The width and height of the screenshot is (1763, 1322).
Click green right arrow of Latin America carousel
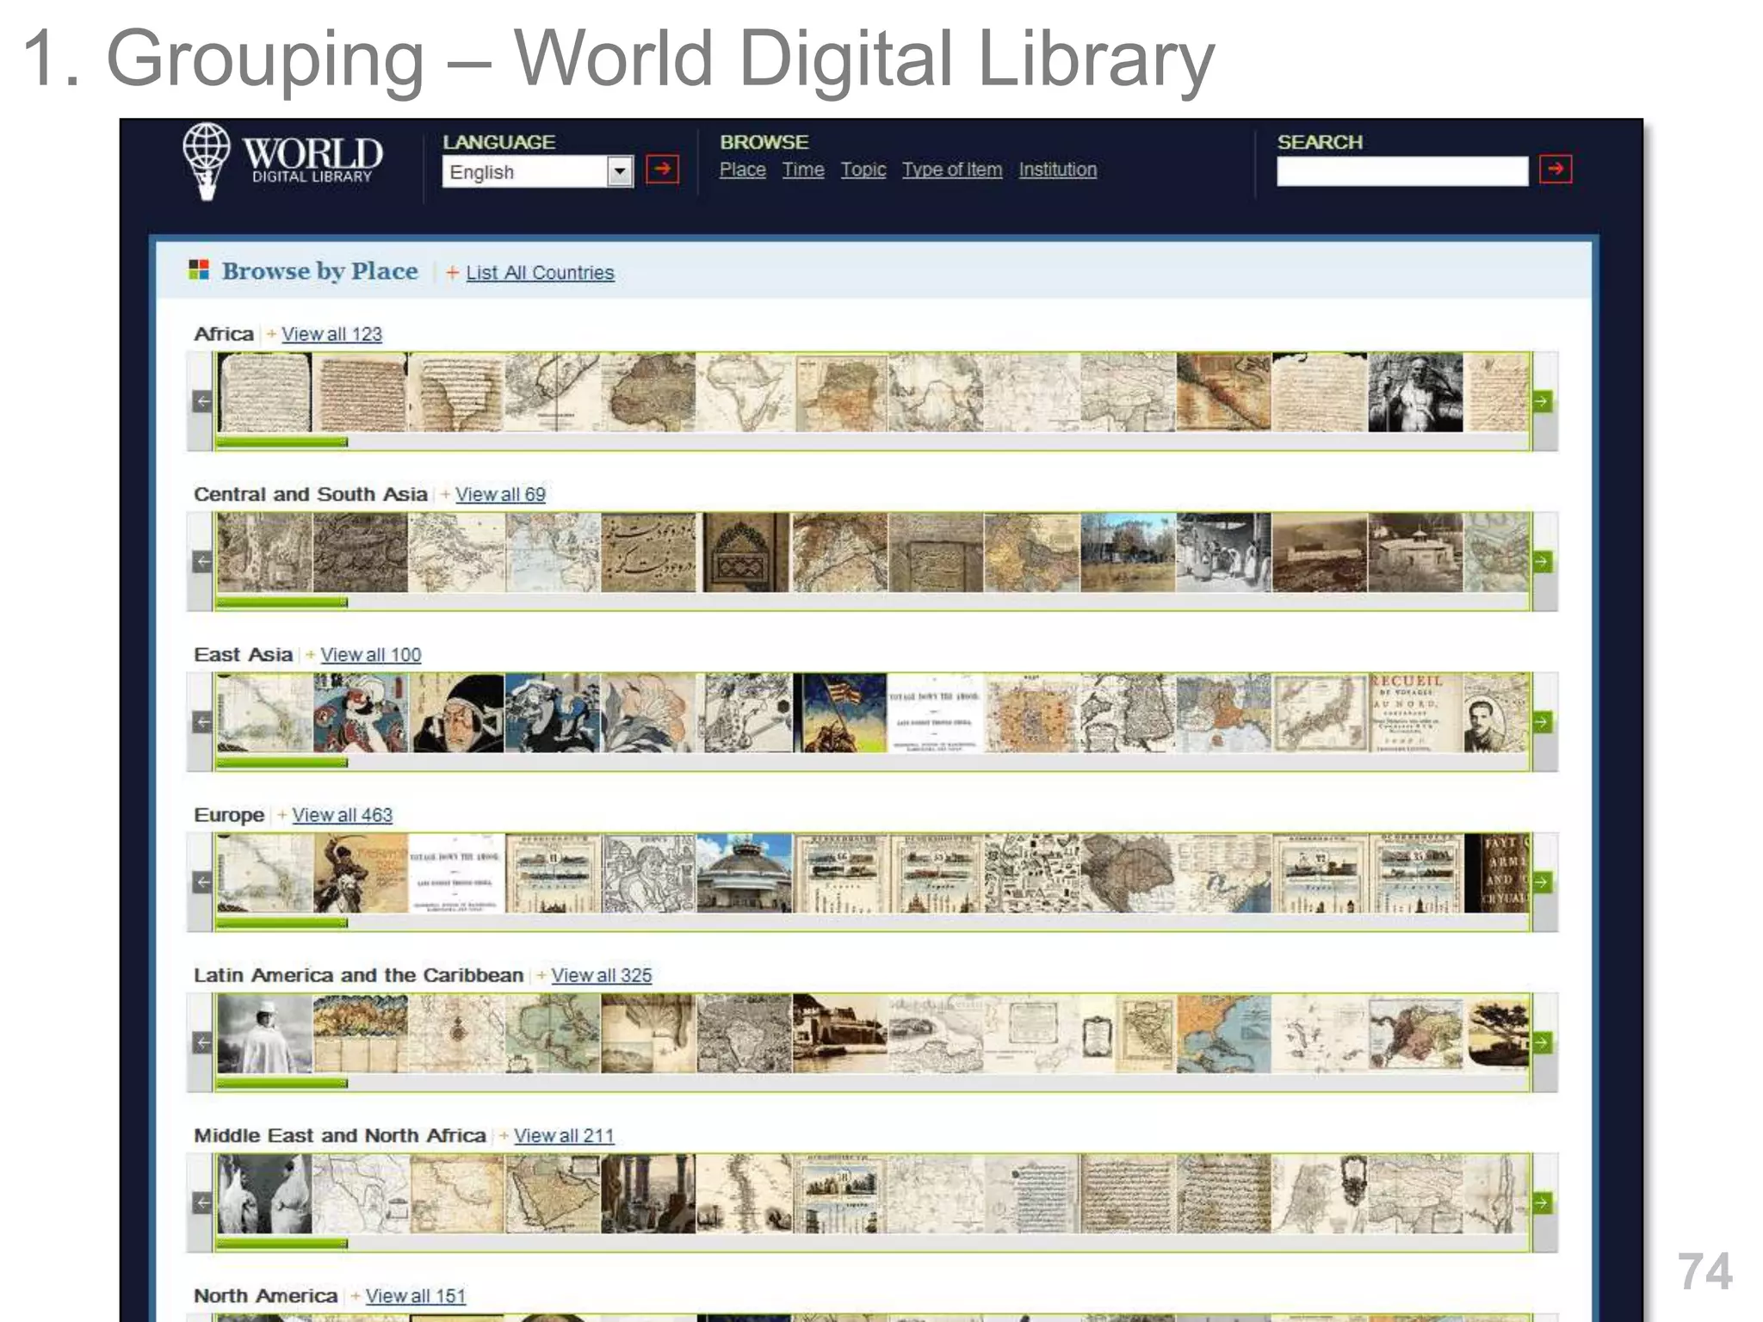coord(1542,1043)
